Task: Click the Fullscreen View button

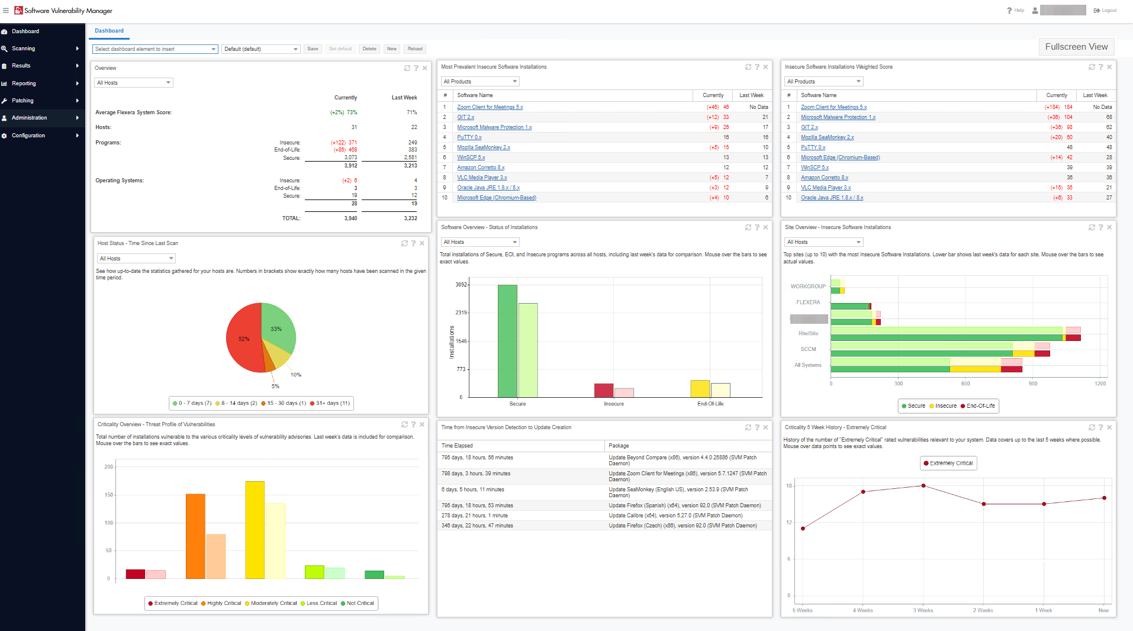Action: click(x=1076, y=47)
